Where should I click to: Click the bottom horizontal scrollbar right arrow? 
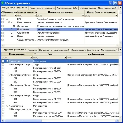pyautogui.click(x=117, y=120)
